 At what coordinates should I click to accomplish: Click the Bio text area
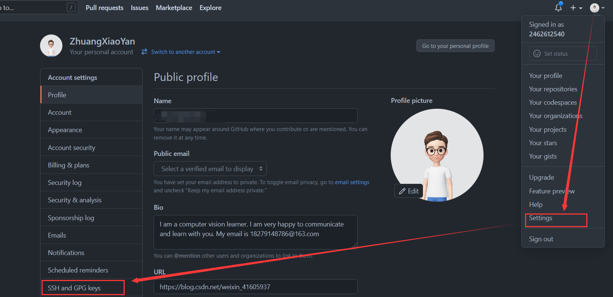click(x=256, y=232)
